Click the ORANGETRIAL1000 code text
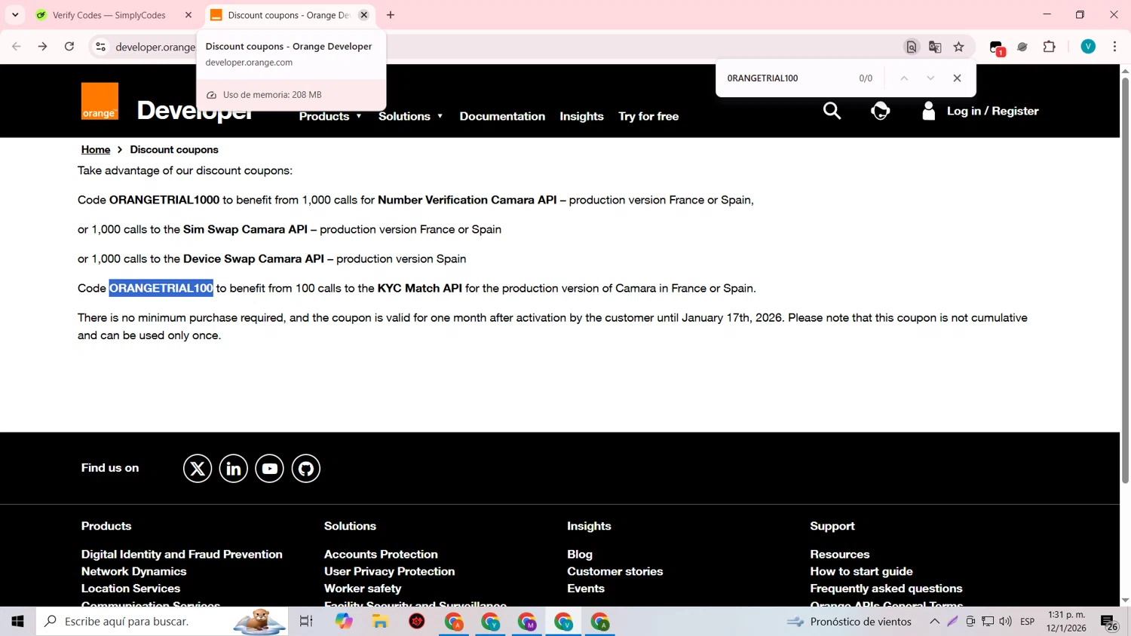 coord(164,200)
